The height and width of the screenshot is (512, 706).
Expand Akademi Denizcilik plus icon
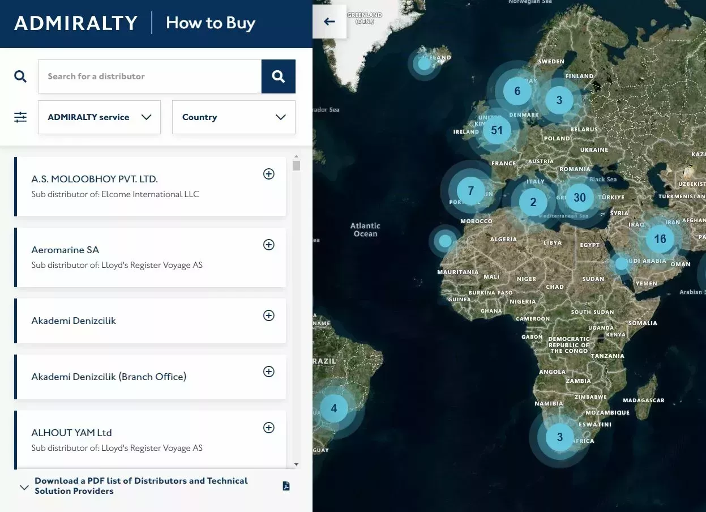pos(269,315)
